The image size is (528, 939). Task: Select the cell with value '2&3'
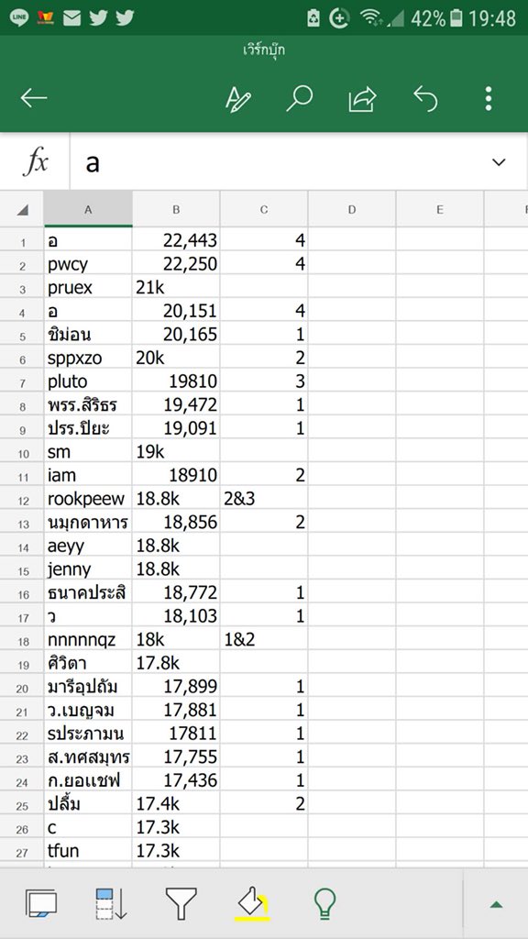pos(264,499)
